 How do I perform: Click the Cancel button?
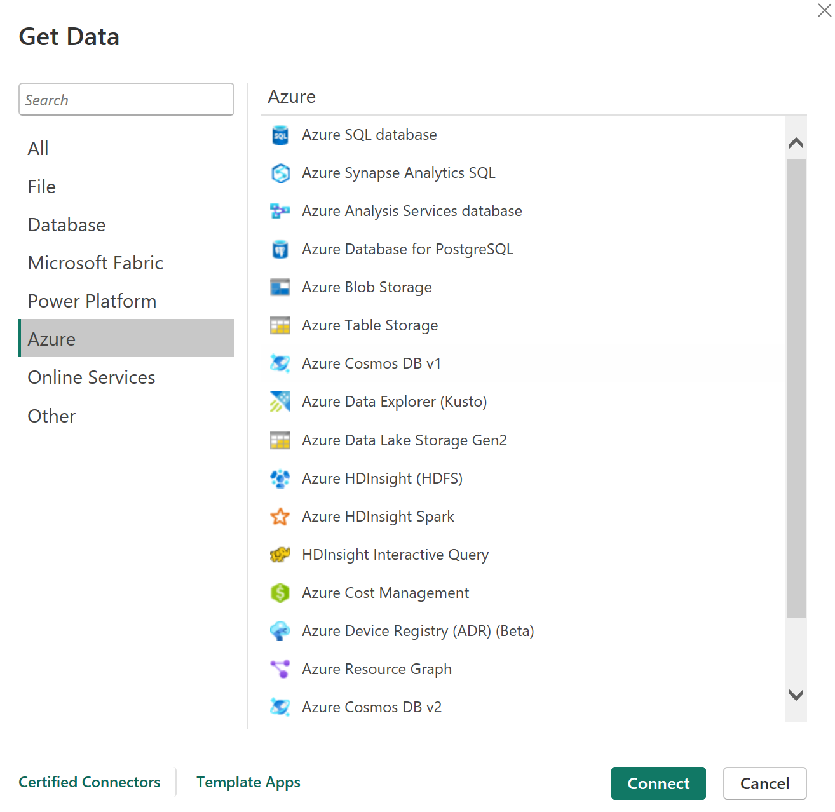click(x=764, y=783)
